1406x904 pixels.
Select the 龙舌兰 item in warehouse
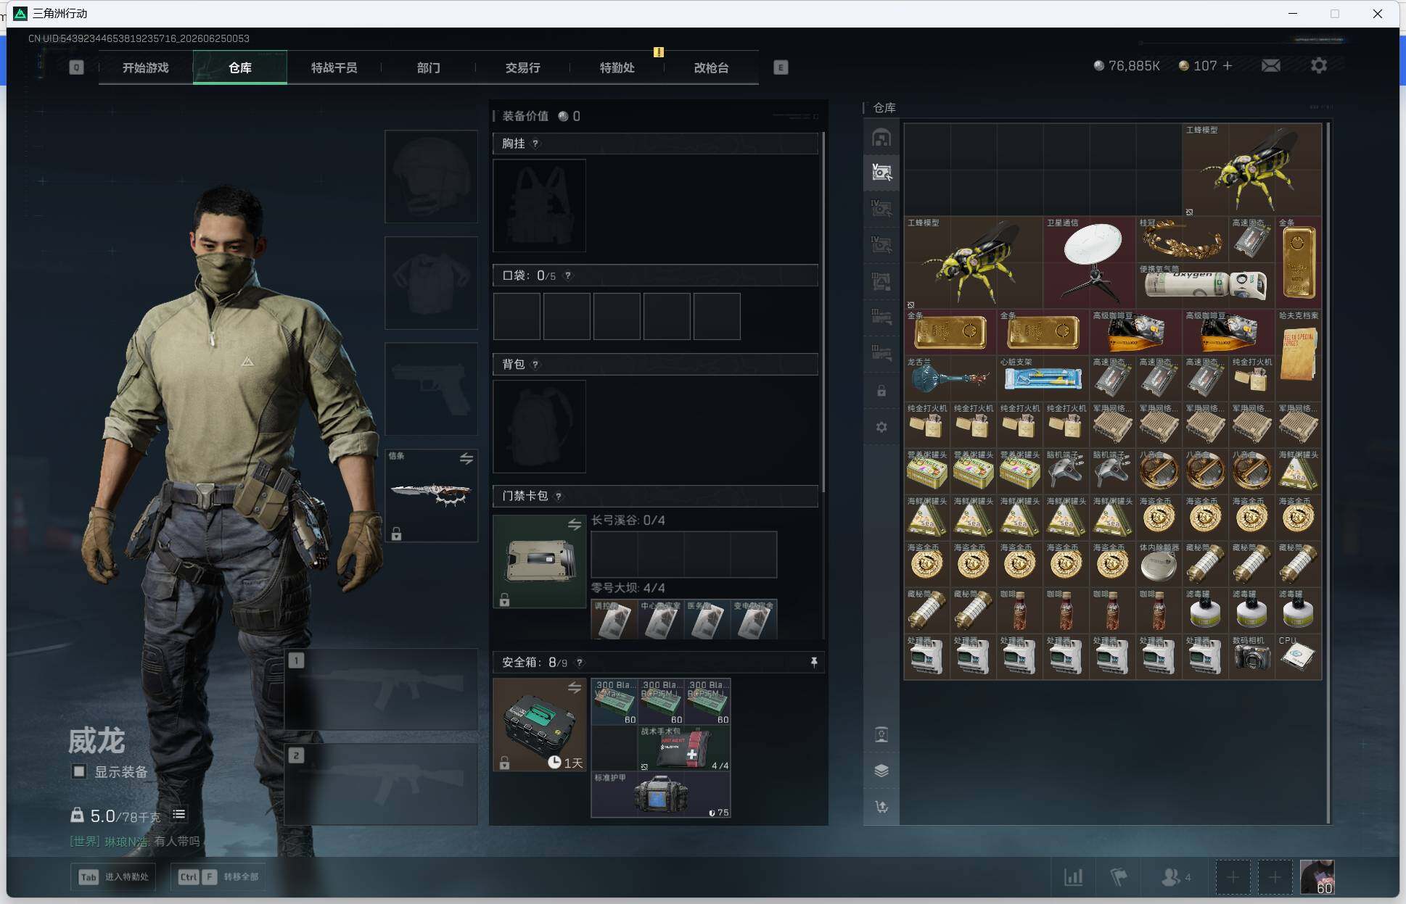950,378
